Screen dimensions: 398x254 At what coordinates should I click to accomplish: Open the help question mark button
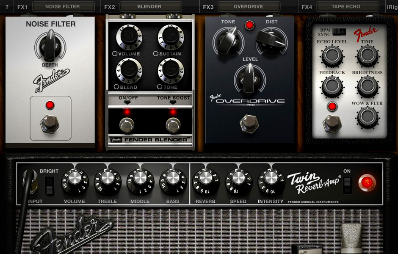[7, 7]
